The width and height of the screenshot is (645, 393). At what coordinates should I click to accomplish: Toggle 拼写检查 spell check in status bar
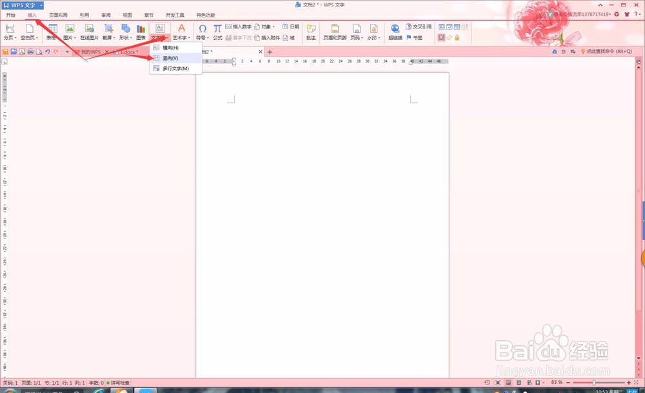(117, 383)
